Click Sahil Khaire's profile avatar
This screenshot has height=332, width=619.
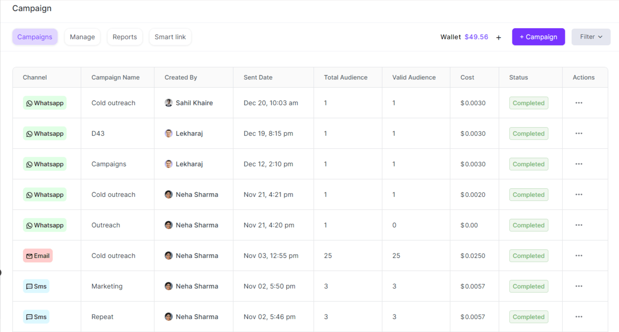coord(168,103)
